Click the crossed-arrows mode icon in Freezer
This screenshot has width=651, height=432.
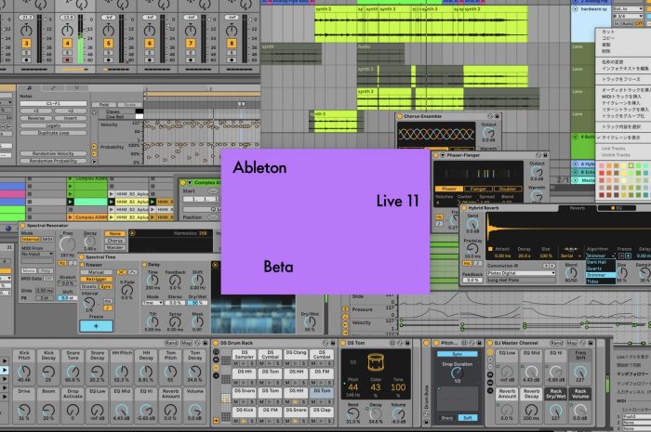coord(121,272)
